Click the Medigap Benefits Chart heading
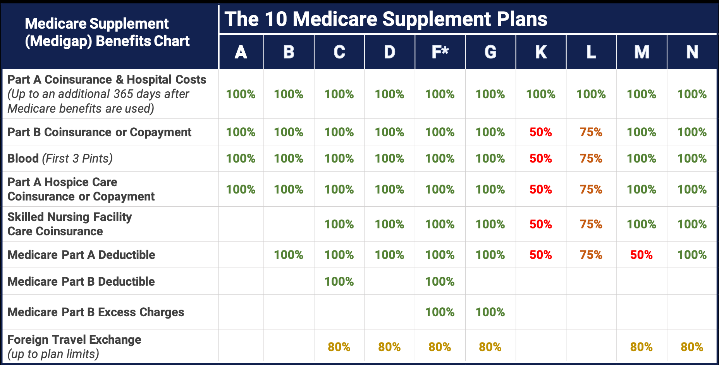This screenshot has width=719, height=365. point(107,32)
